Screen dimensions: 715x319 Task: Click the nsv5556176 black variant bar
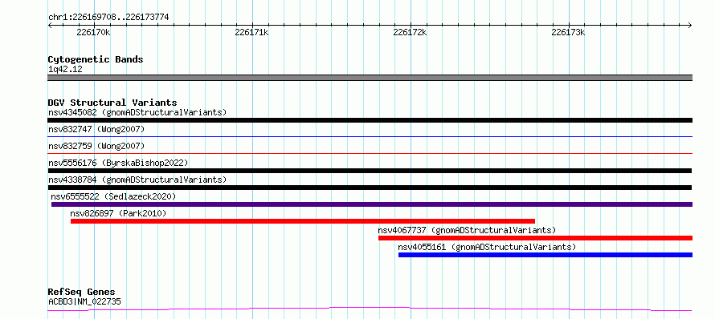[370, 171]
